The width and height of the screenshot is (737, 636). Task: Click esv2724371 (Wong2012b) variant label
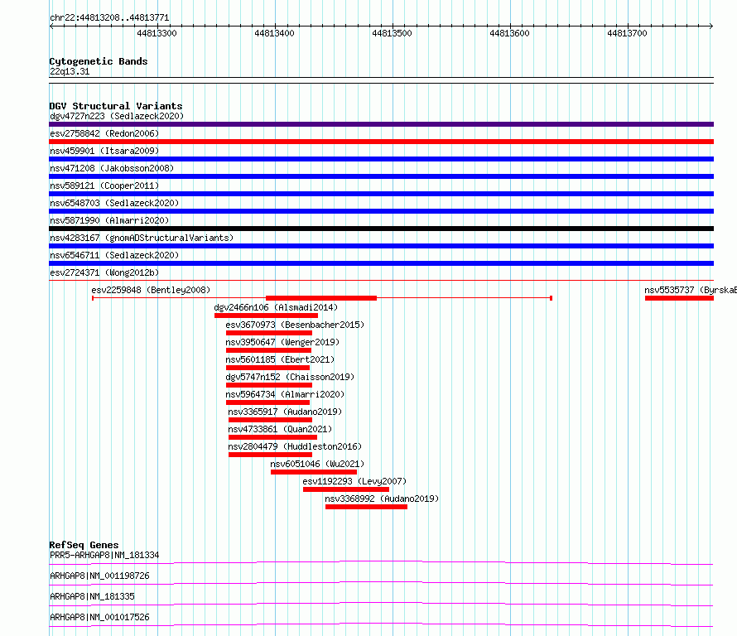pyautogui.click(x=104, y=272)
